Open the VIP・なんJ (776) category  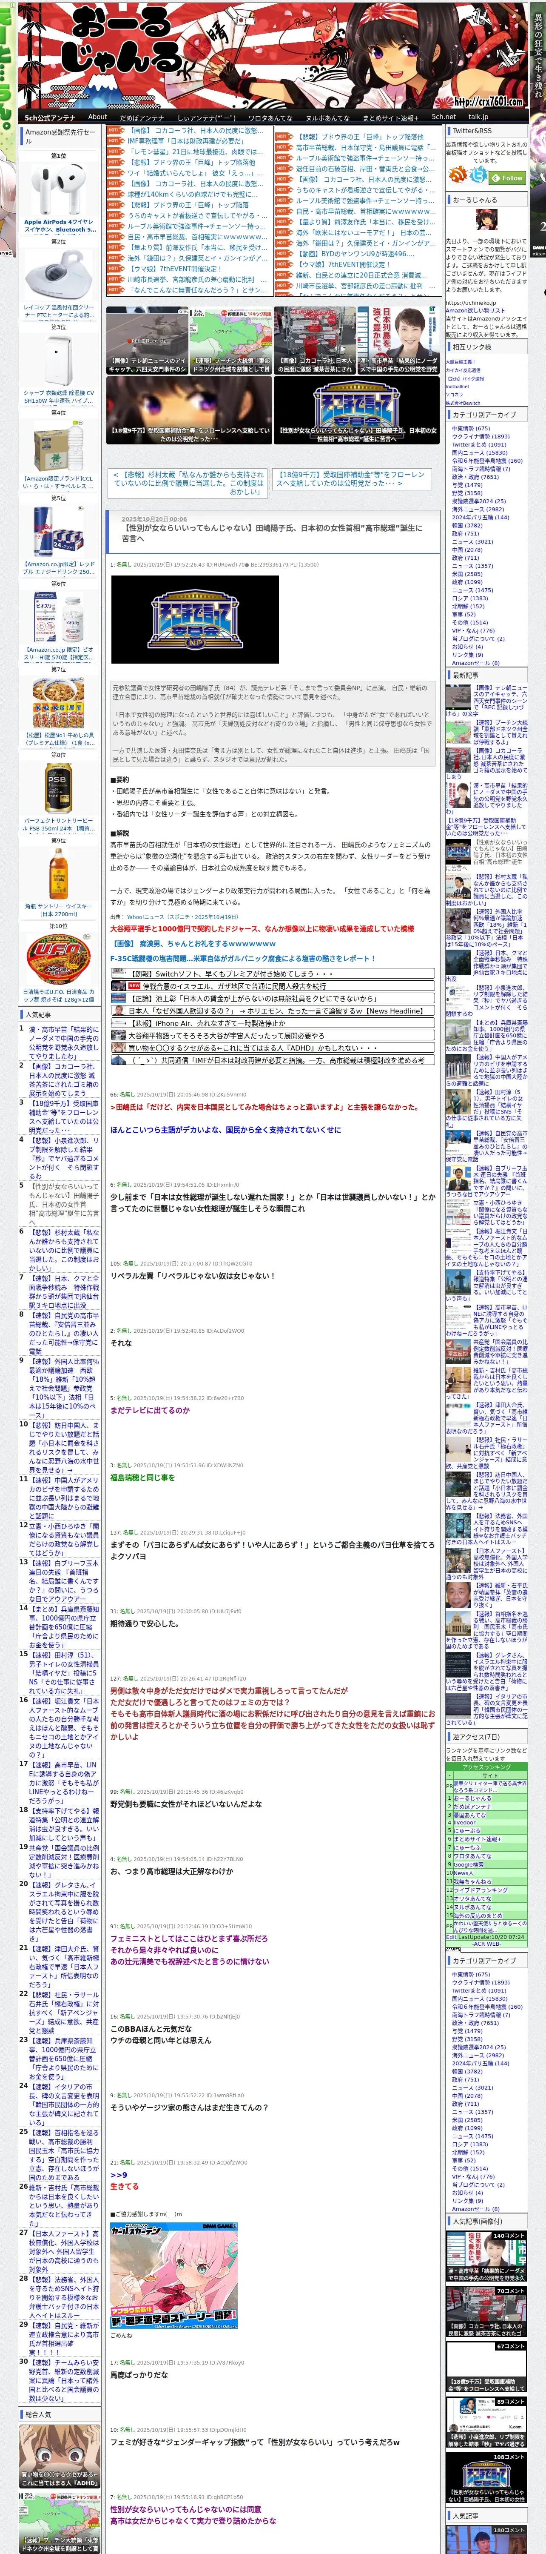coord(473,630)
